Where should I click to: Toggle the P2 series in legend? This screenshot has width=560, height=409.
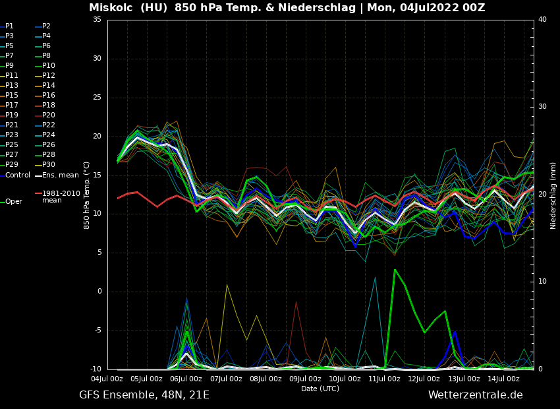pos(46,26)
